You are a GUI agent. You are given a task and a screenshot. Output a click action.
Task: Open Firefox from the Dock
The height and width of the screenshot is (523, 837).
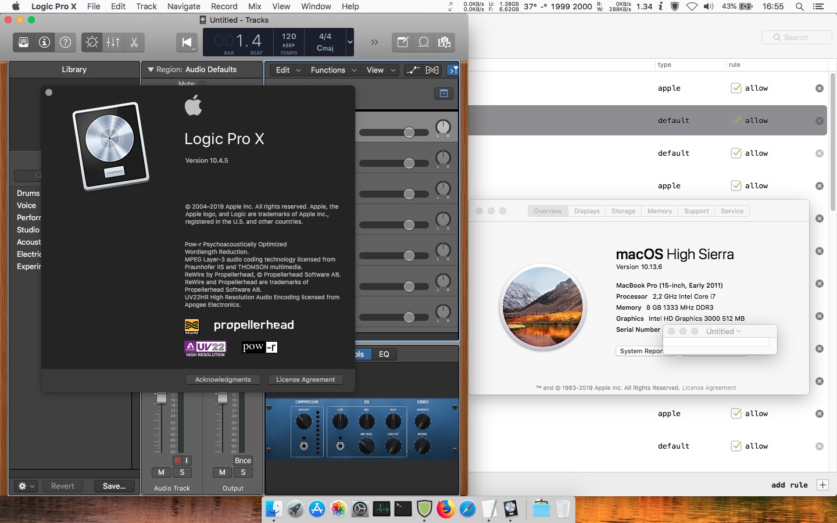click(x=446, y=509)
